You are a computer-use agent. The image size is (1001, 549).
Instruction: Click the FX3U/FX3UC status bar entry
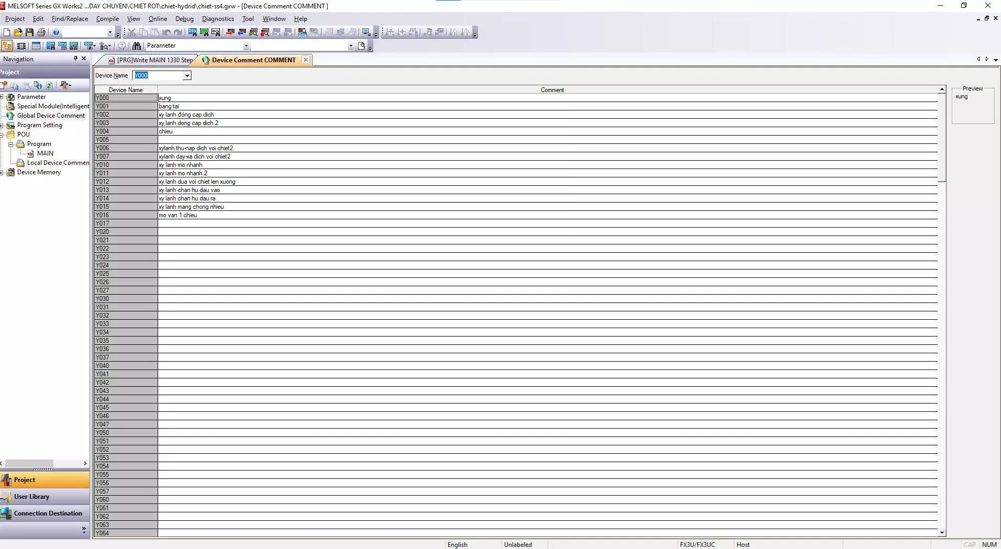pyautogui.click(x=697, y=545)
